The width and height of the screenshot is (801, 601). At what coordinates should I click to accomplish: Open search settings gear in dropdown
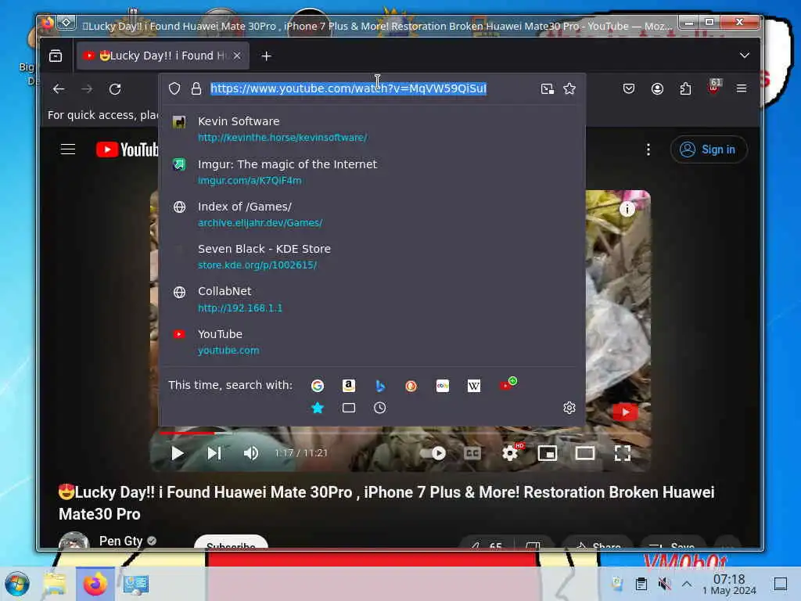pos(569,408)
